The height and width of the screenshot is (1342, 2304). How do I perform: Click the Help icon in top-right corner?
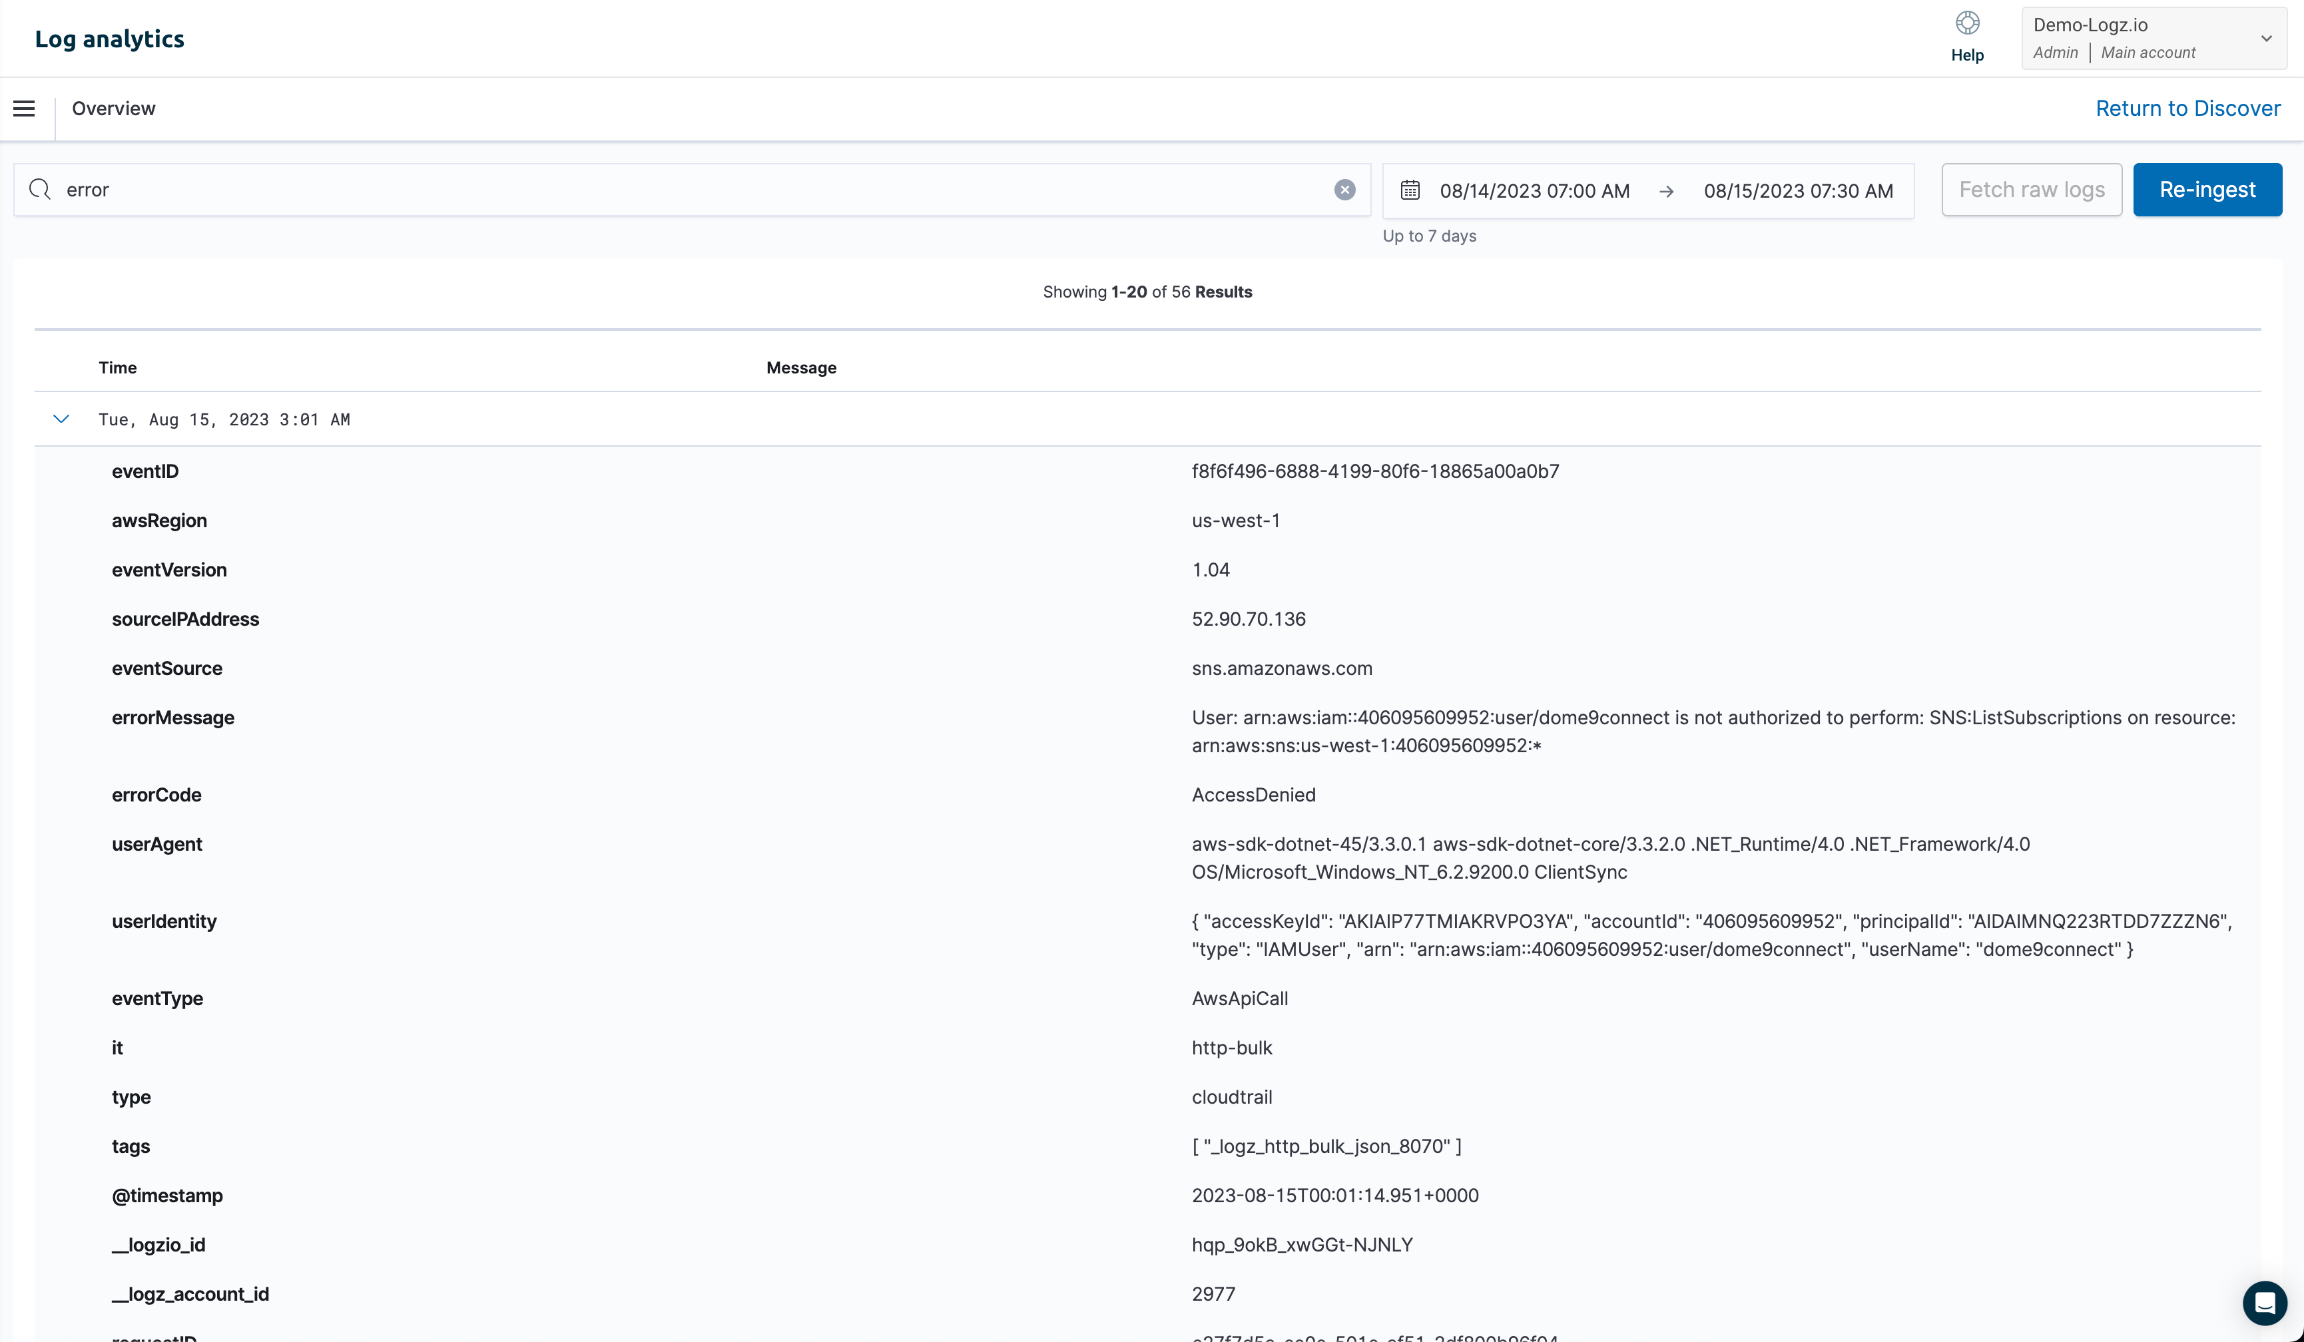1967,23
